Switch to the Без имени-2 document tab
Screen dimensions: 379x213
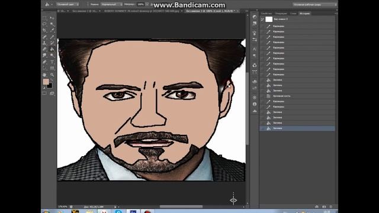[x=85, y=11]
